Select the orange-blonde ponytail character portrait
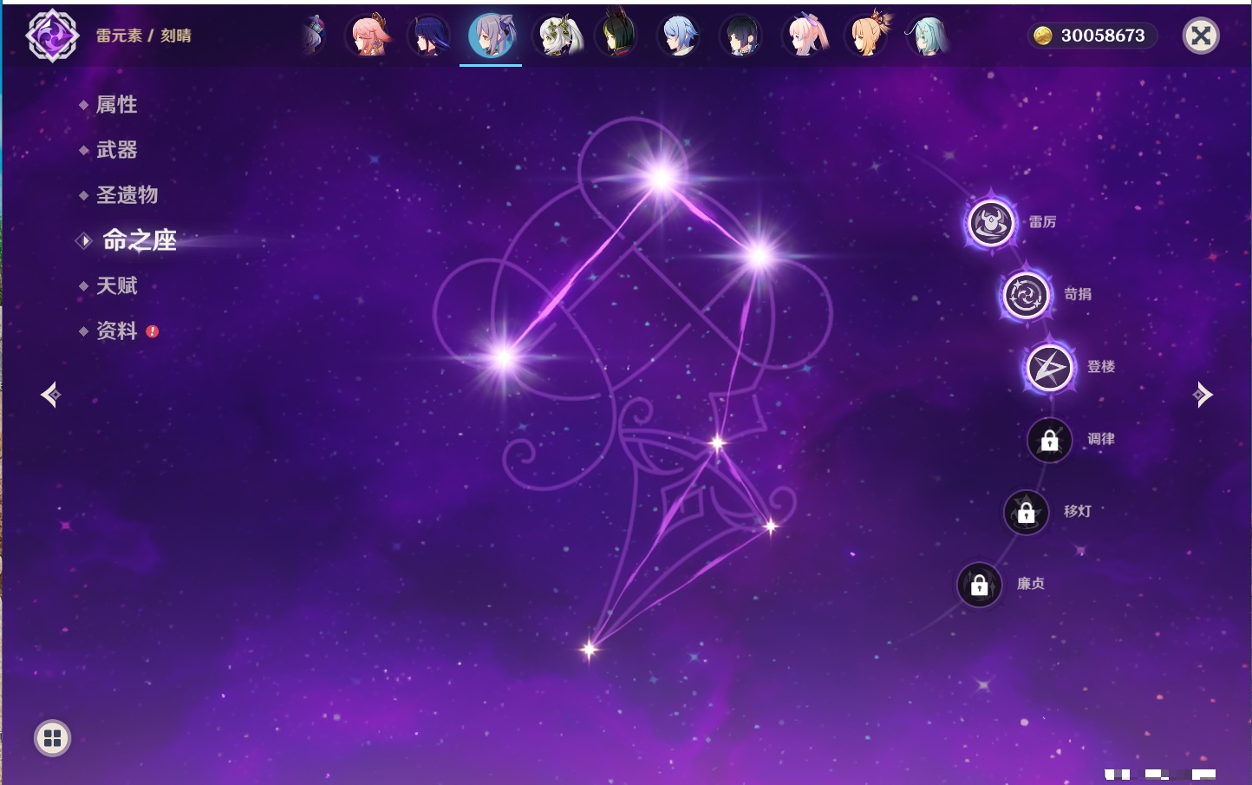1252x785 pixels. [x=866, y=36]
